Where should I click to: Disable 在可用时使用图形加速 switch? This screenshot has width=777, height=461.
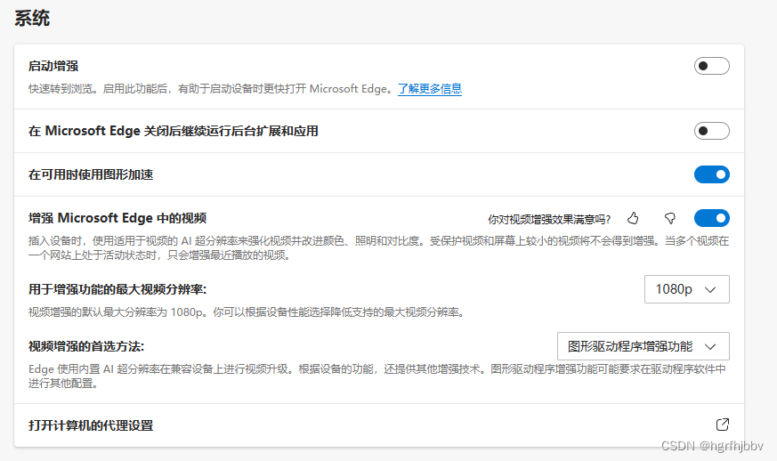pyautogui.click(x=712, y=174)
